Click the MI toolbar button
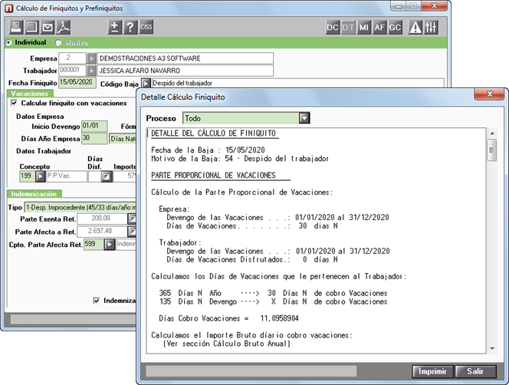 coord(363,28)
